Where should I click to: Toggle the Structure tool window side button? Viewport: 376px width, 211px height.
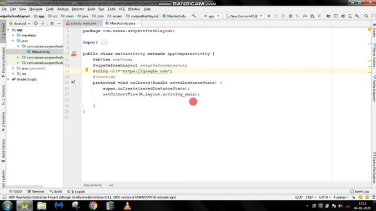coord(3,95)
